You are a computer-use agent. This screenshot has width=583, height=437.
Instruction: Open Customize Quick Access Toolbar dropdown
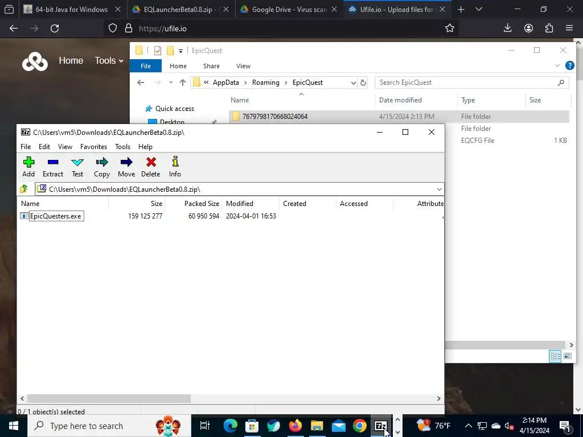[180, 51]
